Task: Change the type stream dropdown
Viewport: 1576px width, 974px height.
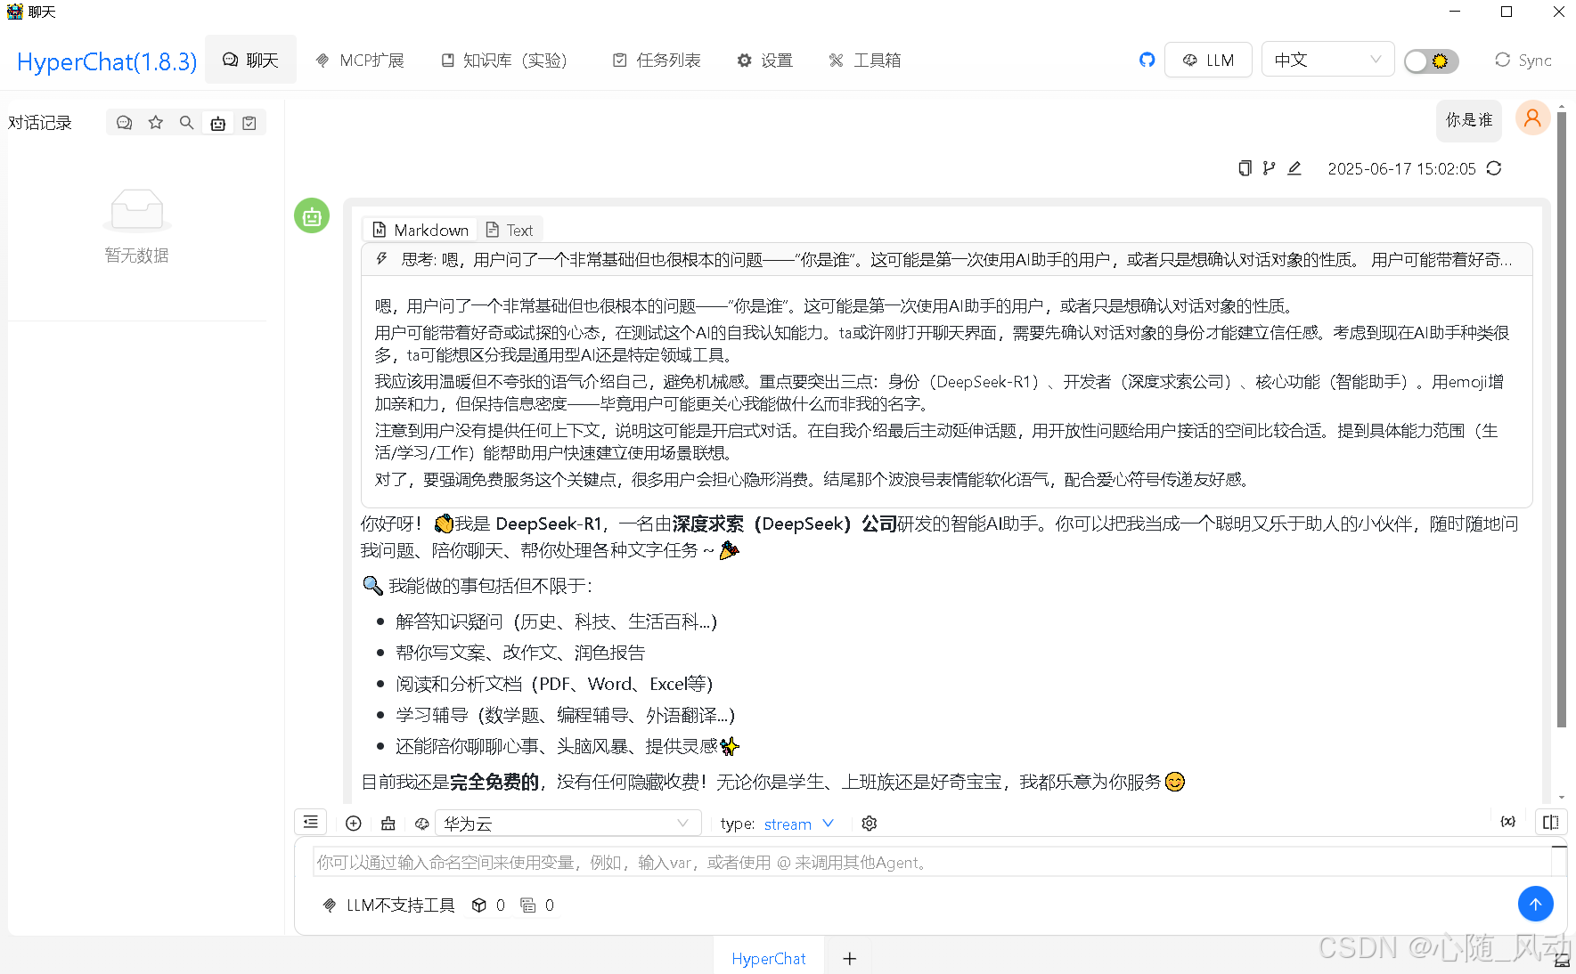Action: point(798,824)
